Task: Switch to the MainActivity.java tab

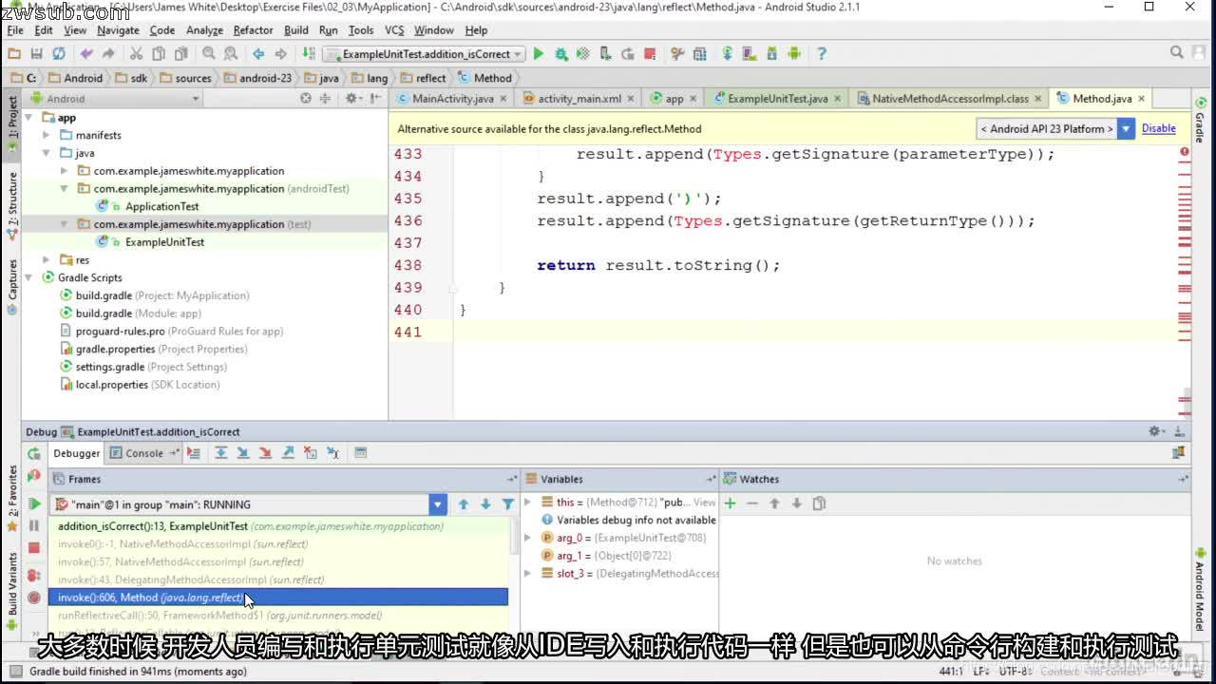Action: tap(452, 99)
